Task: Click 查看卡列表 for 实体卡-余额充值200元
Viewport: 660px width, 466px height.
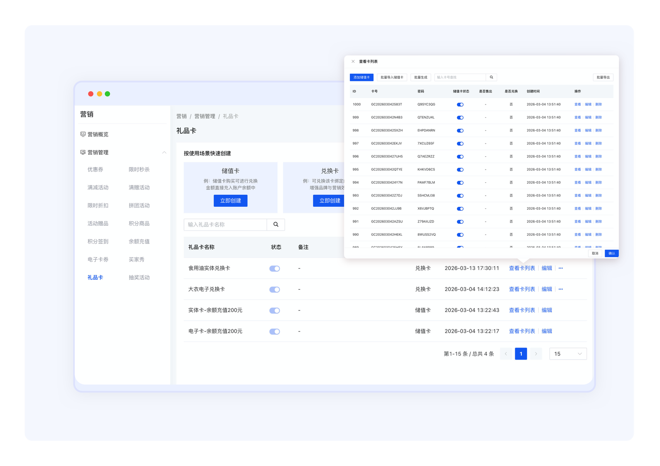Action: click(522, 310)
